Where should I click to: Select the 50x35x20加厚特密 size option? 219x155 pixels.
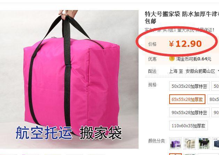click(189, 86)
